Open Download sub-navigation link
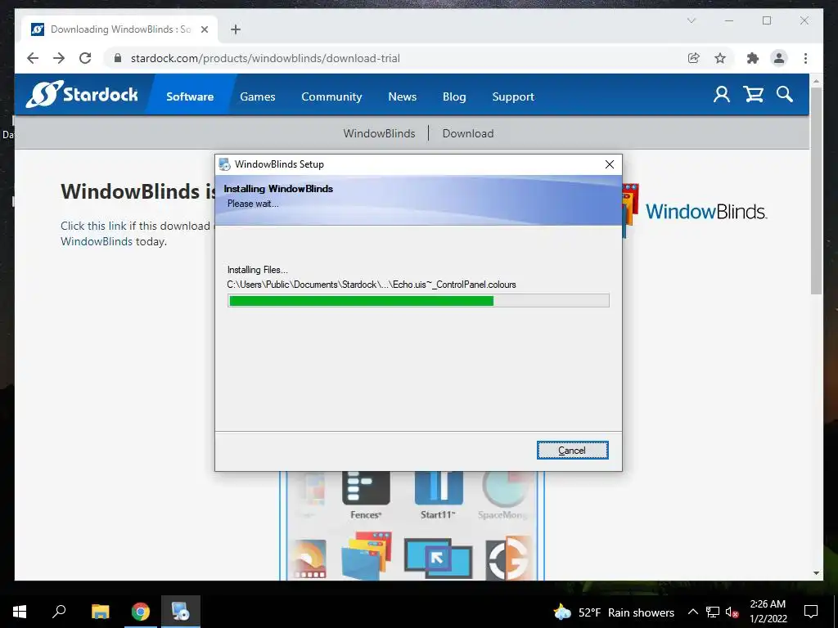This screenshot has width=838, height=628. click(468, 133)
